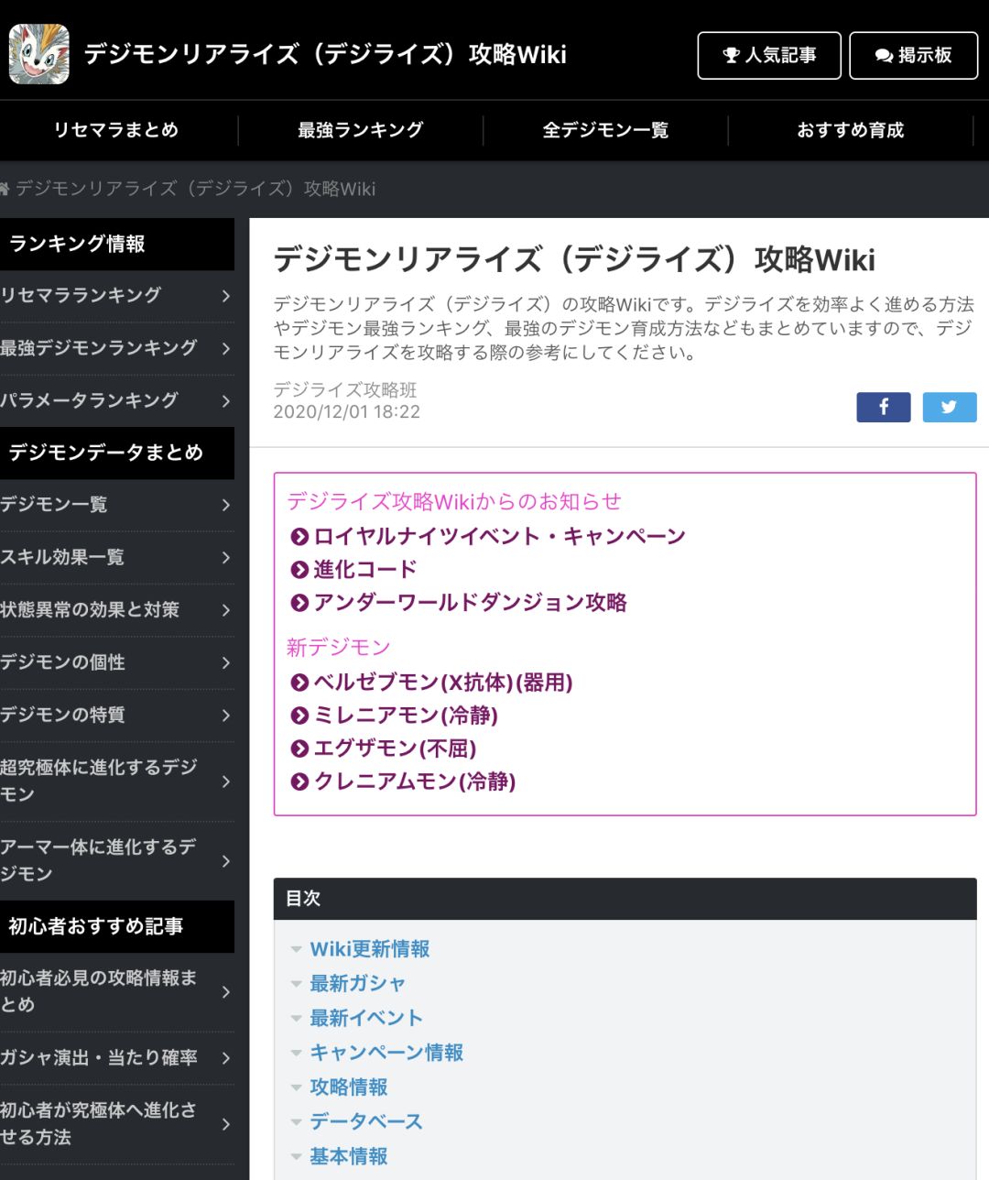
Task: Open the 最強ランキング nav tab
Action: (x=361, y=130)
